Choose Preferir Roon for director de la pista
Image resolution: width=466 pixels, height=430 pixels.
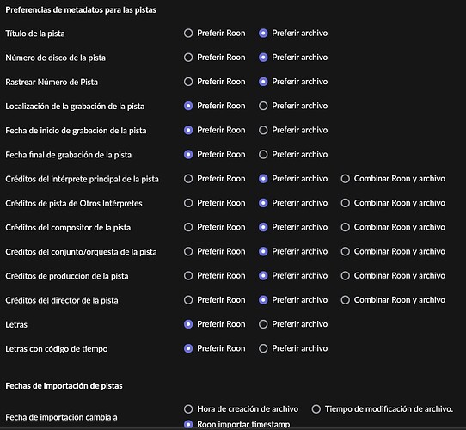click(188, 300)
